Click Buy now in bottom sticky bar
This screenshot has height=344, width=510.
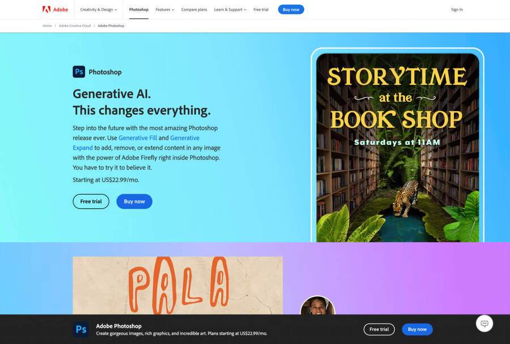417,329
